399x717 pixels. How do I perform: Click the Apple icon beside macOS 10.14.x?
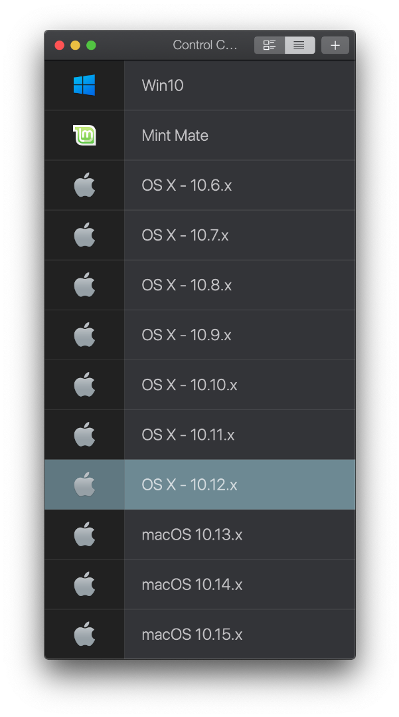click(84, 584)
